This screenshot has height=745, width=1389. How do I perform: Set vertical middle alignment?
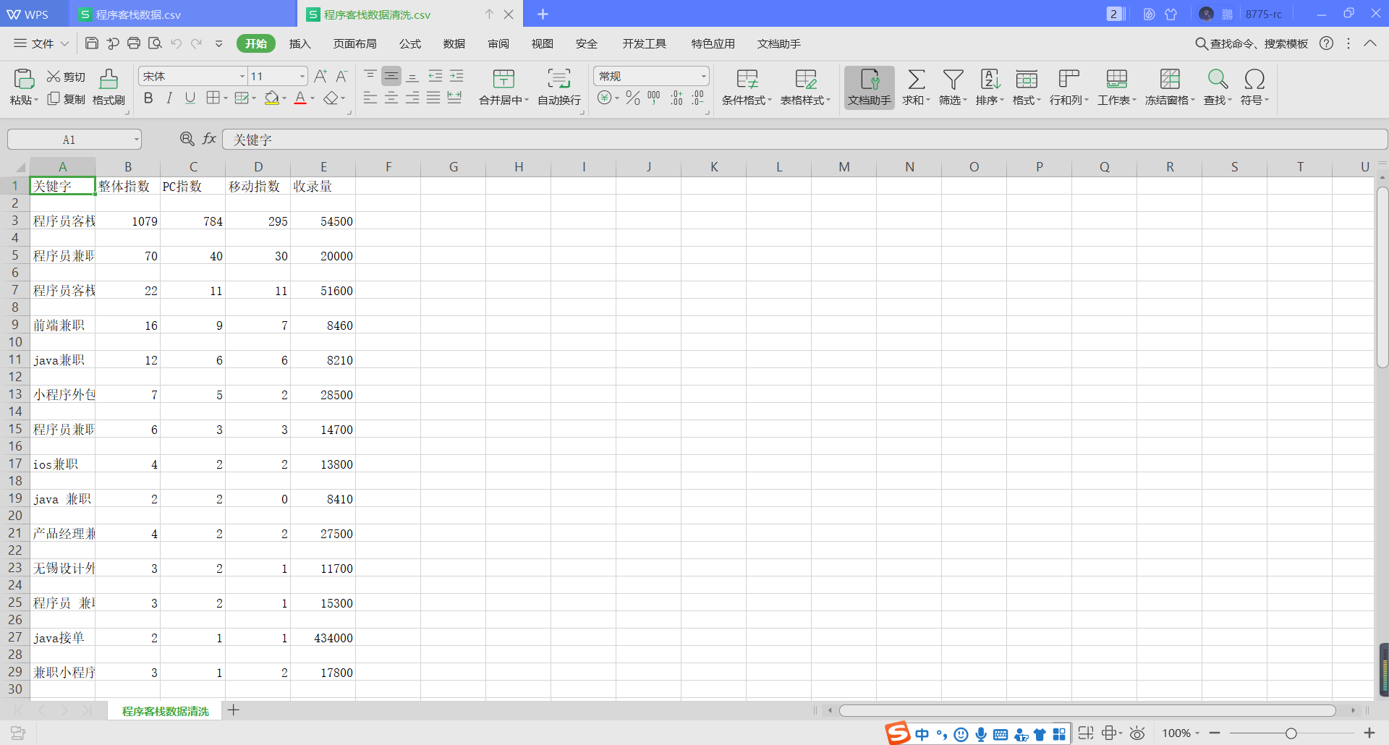(x=391, y=76)
